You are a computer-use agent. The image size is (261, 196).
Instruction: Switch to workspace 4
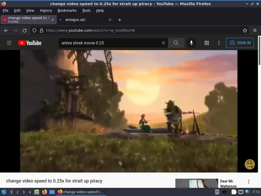[x=30, y=192]
